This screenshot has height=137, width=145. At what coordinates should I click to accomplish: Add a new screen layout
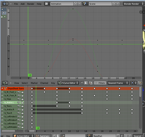coord(76,4)
